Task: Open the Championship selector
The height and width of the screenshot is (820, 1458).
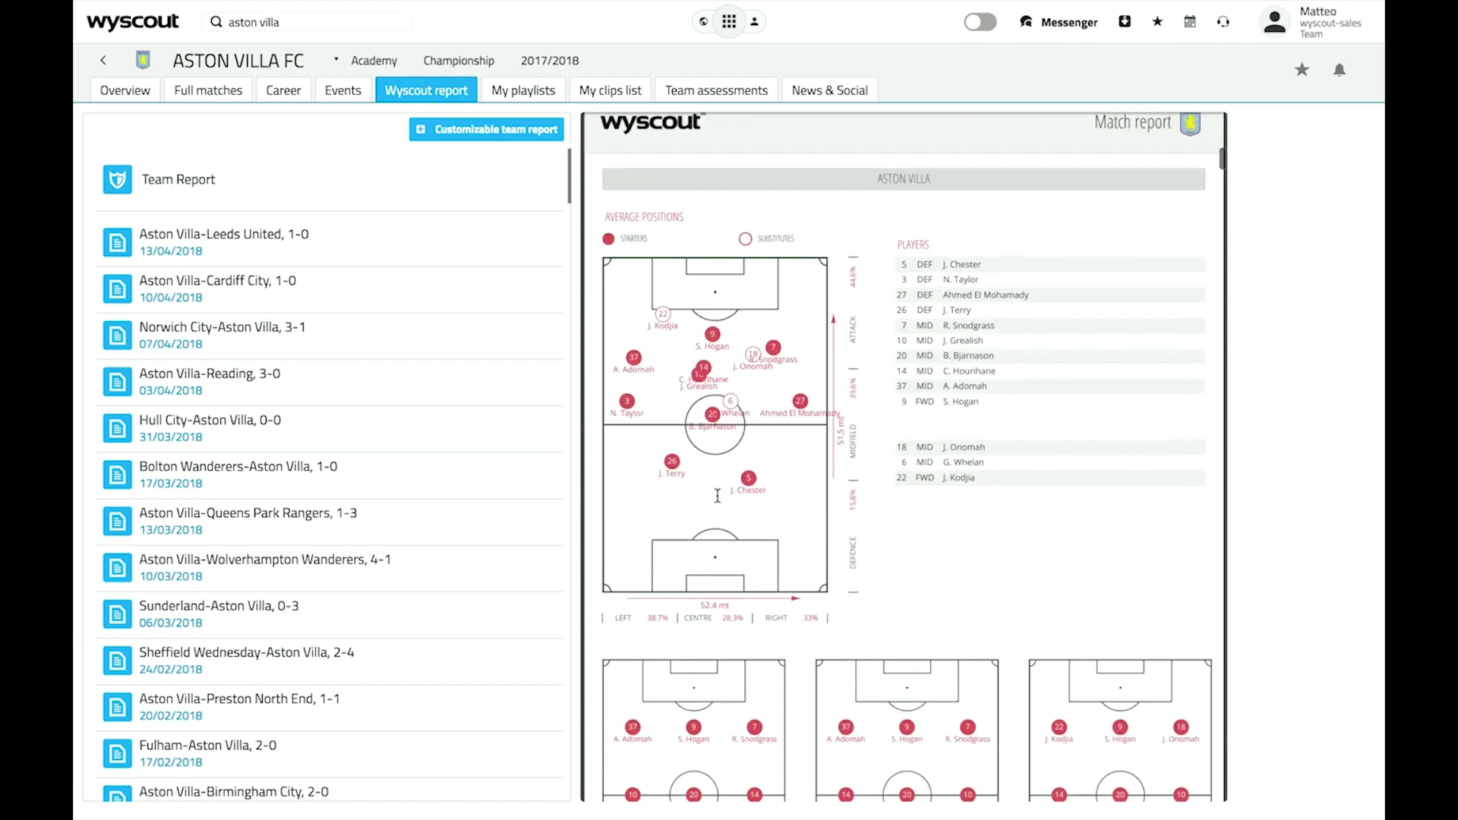Action: click(459, 61)
